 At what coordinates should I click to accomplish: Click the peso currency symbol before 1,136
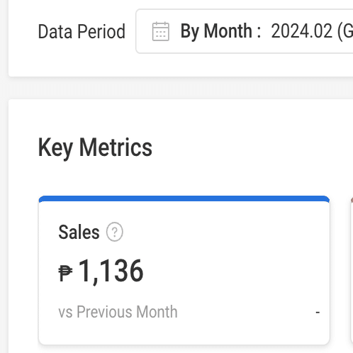click(x=65, y=273)
